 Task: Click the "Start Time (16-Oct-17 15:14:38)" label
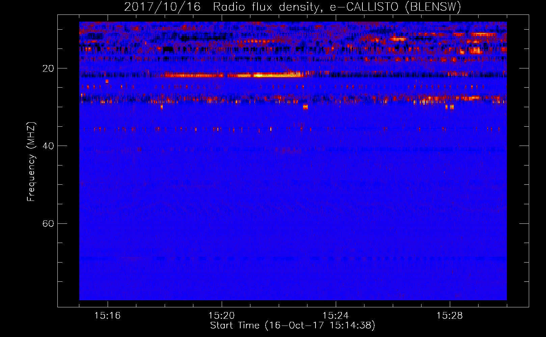point(293,326)
